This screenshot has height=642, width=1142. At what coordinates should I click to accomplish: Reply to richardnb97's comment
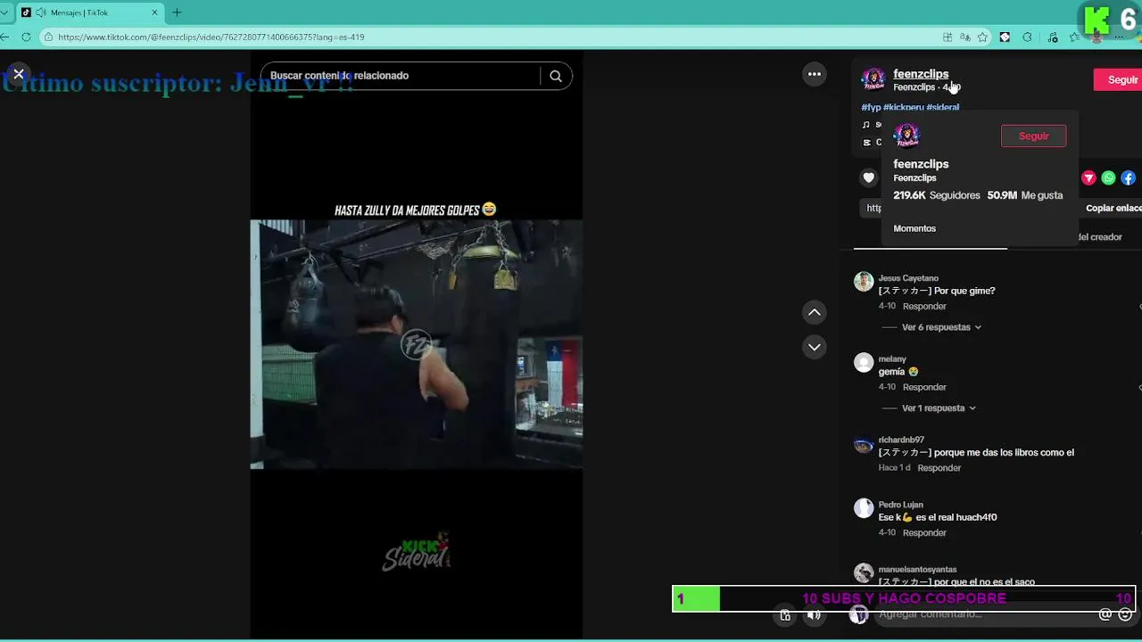(939, 468)
